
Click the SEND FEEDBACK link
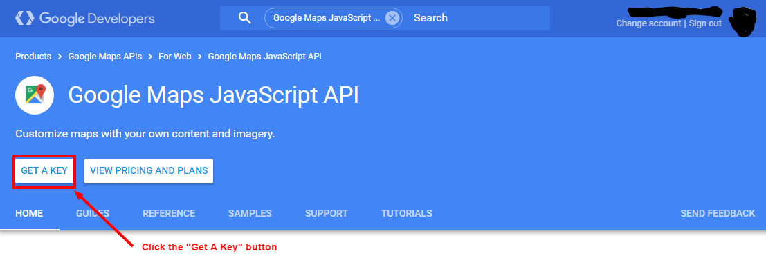[x=718, y=213]
